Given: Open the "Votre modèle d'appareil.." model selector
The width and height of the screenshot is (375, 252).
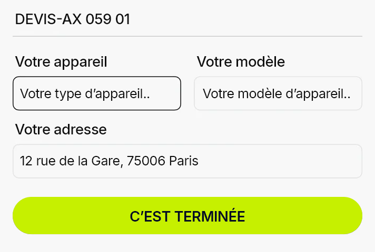Looking at the screenshot, I should point(278,93).
